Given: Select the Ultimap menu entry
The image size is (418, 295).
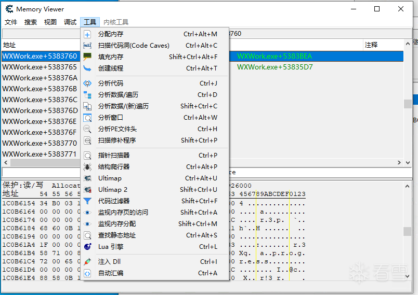Looking at the screenshot, I should point(154,178).
